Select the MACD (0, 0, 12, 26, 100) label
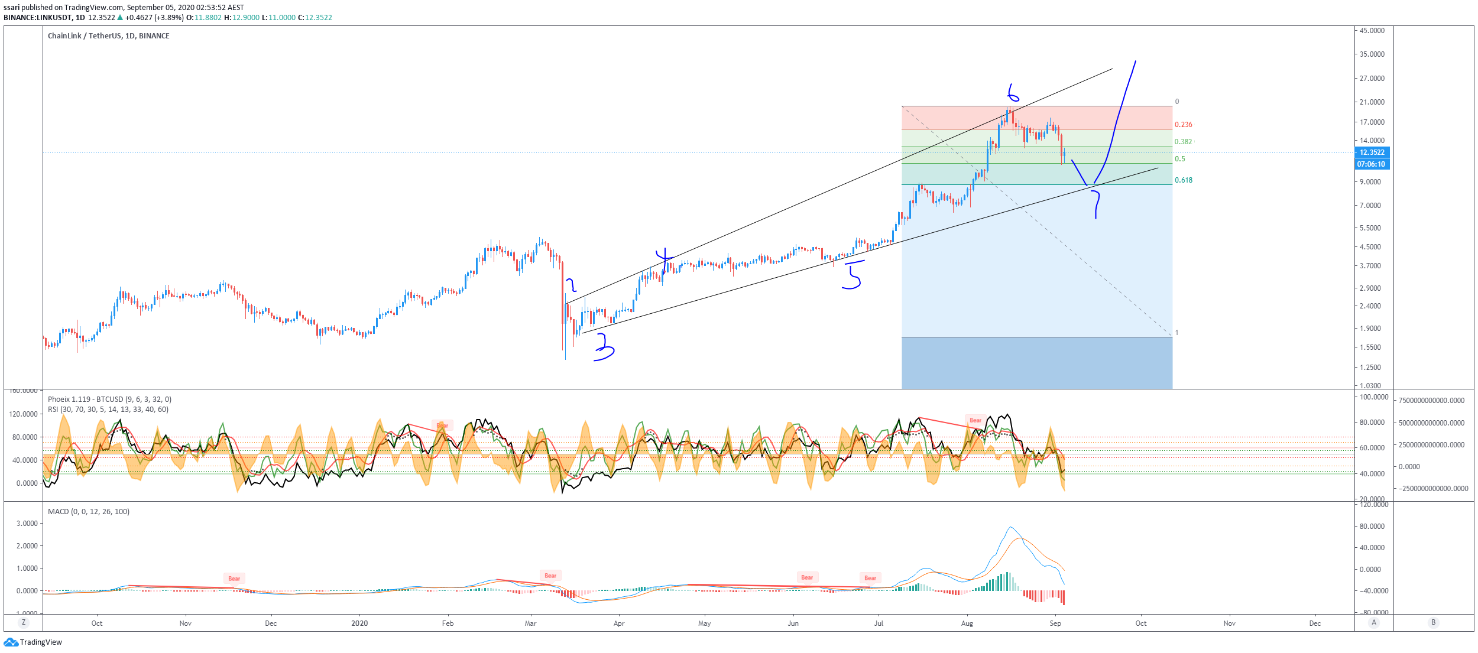Image resolution: width=1478 pixels, height=653 pixels. click(89, 512)
